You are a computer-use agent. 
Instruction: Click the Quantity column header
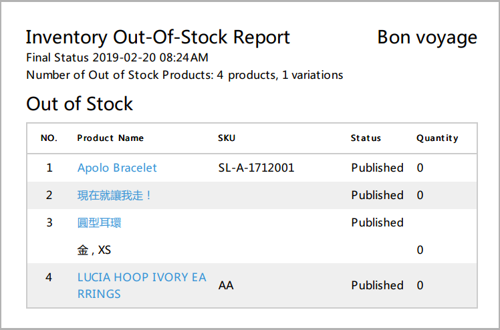click(437, 138)
